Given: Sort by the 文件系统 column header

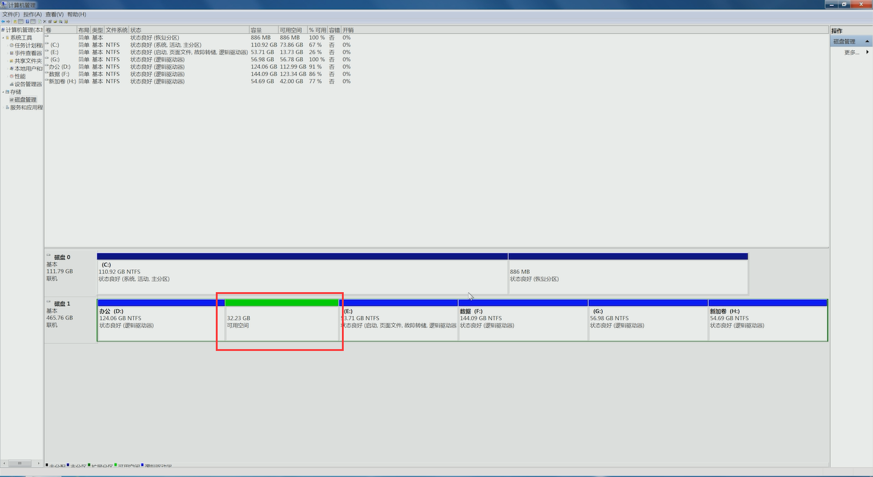Looking at the screenshot, I should (116, 30).
